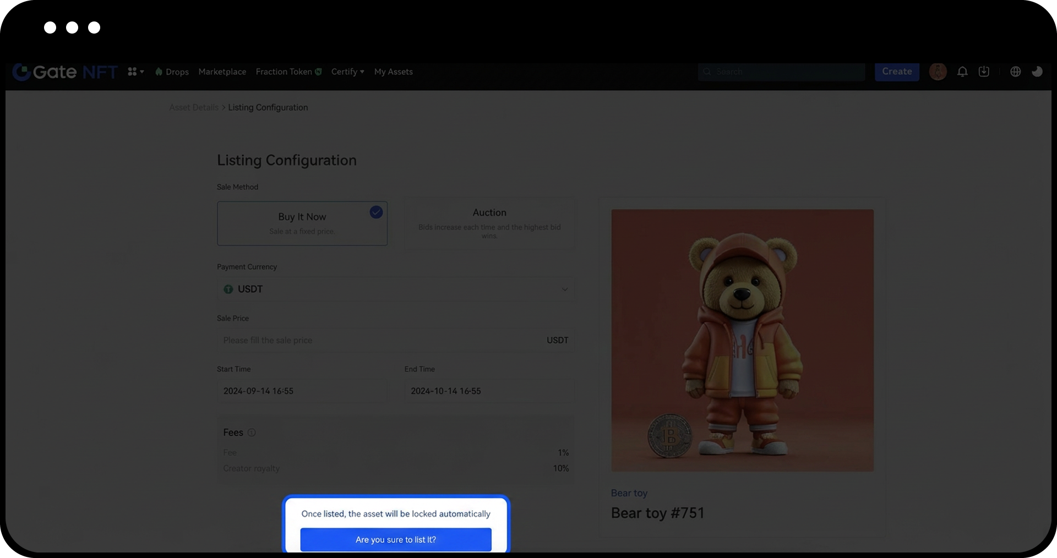Select the Auction sale method
The width and height of the screenshot is (1057, 558).
tap(489, 223)
